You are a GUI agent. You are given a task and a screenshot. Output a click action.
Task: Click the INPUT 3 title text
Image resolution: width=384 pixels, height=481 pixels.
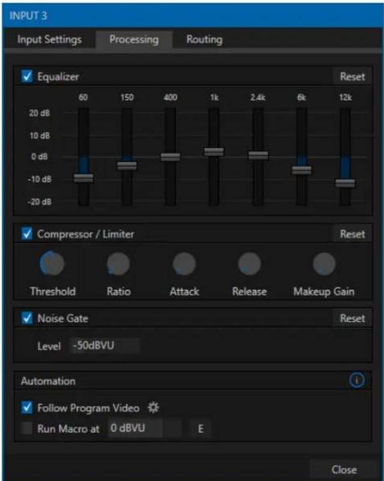click(28, 16)
